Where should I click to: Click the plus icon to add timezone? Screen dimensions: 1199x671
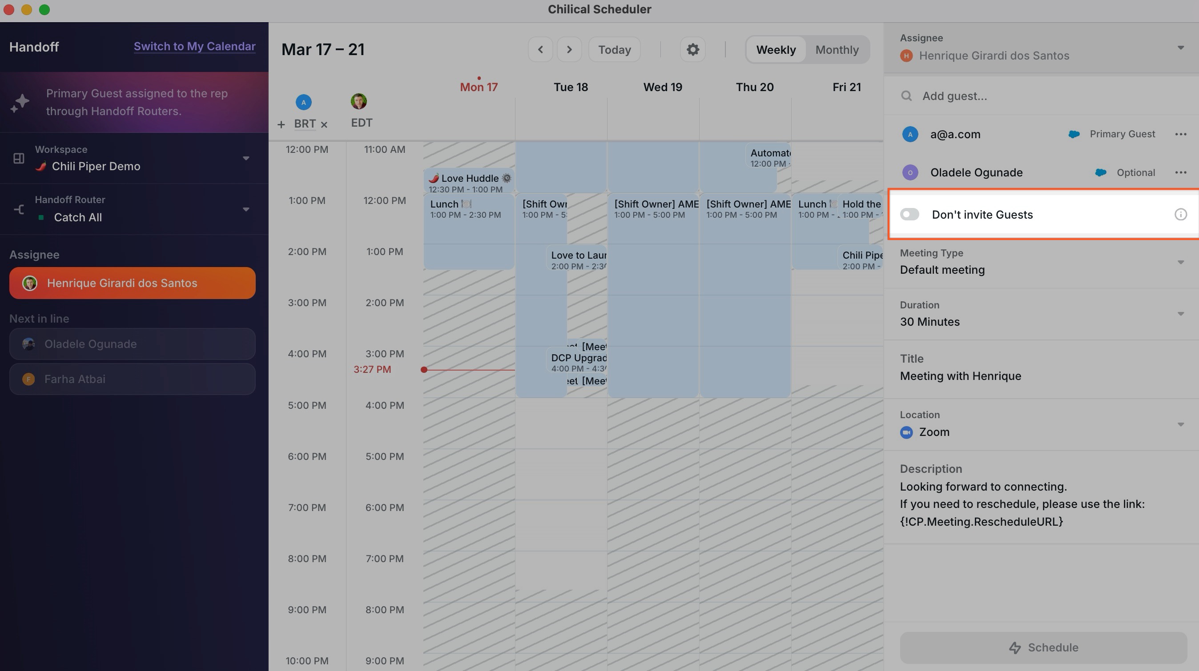coord(281,124)
